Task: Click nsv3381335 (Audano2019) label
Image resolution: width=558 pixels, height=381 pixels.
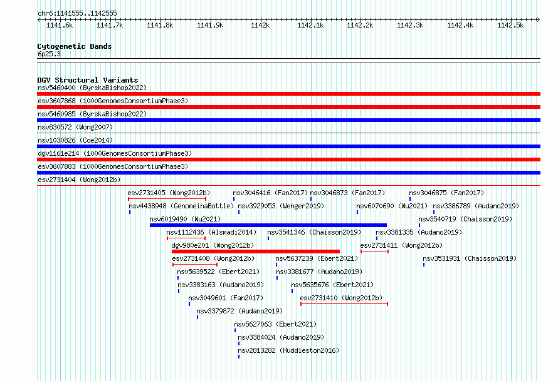Action: 419,232
